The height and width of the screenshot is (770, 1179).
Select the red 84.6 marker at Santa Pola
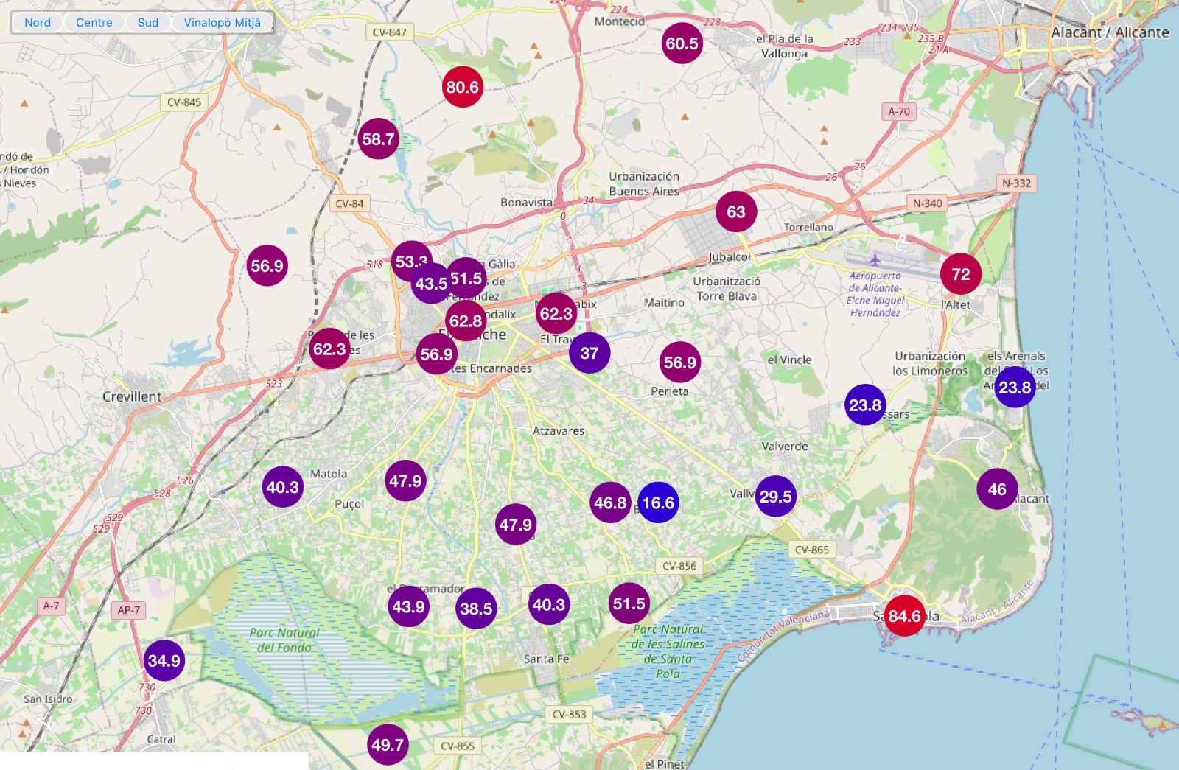click(x=904, y=616)
